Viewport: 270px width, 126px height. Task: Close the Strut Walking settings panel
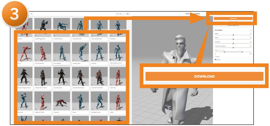pos(251,30)
